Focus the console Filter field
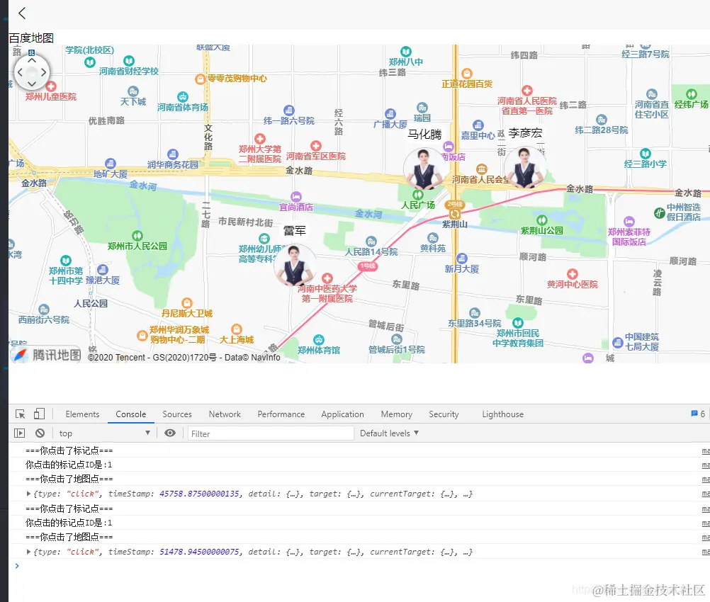The height and width of the screenshot is (602, 710). click(x=271, y=433)
